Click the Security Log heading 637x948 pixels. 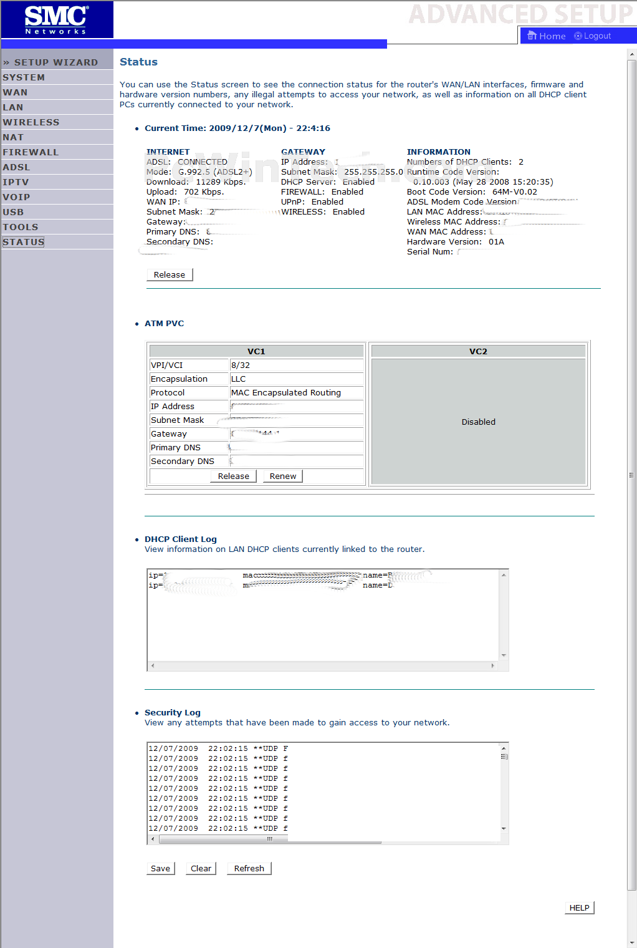[x=173, y=712]
